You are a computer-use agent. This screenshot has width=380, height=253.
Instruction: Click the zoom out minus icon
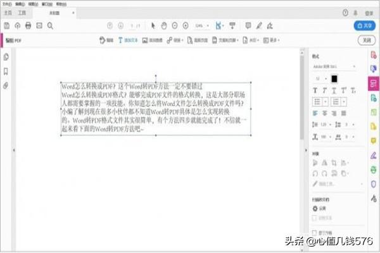point(174,25)
